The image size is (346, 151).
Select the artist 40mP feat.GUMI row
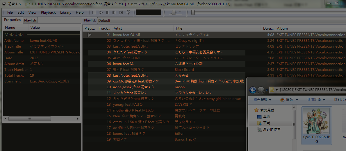pyautogui.click(x=214, y=58)
